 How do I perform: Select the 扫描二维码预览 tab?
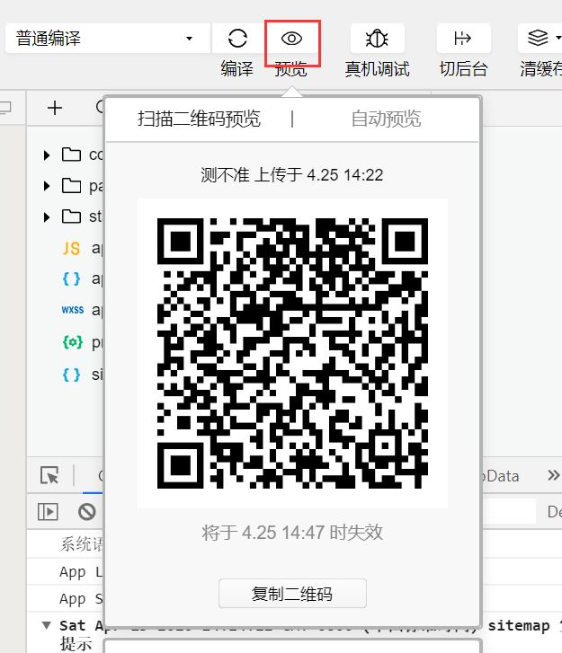coord(200,119)
